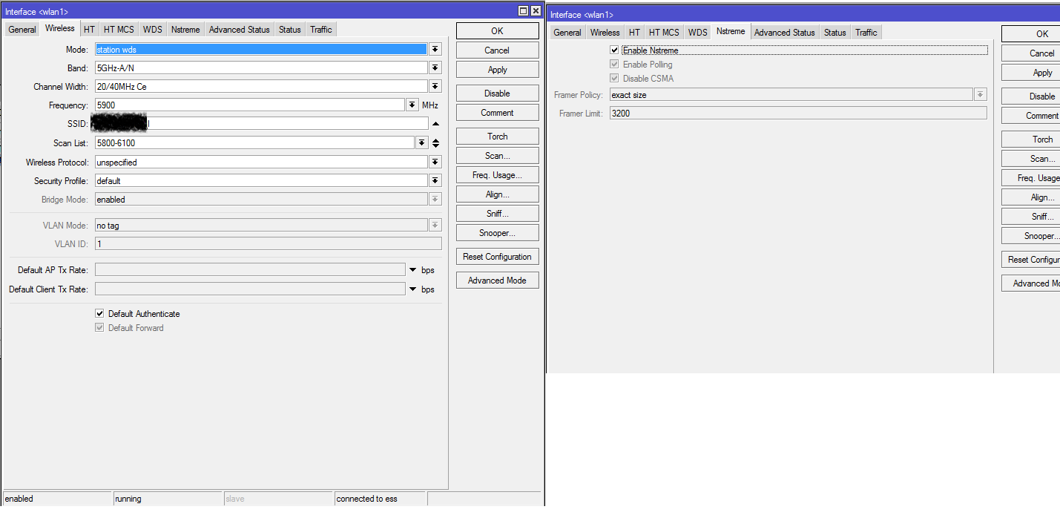Click Cancel in left window

pyautogui.click(x=498, y=50)
